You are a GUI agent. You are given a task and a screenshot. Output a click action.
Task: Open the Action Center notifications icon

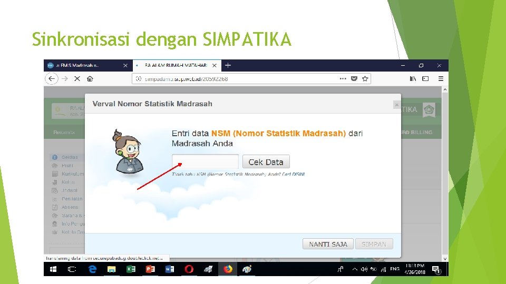(436, 270)
